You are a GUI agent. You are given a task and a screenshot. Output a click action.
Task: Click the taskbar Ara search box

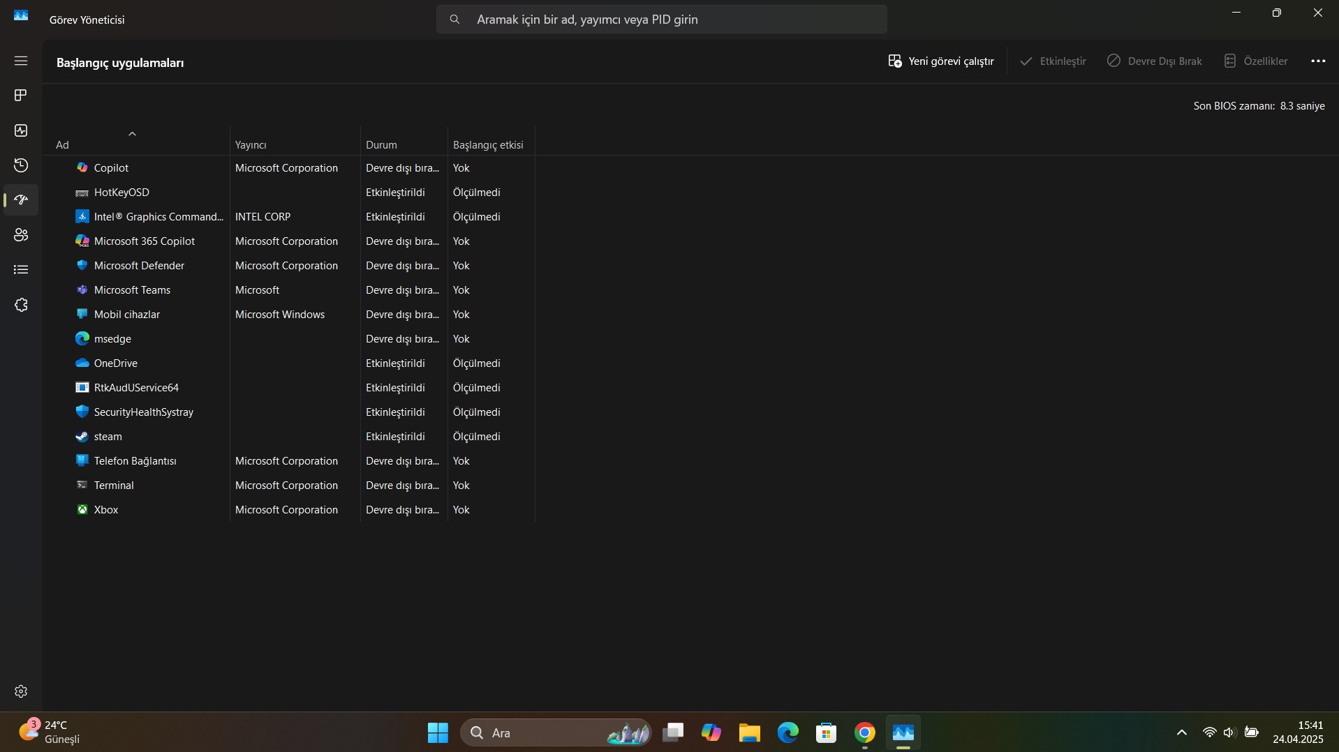556,732
